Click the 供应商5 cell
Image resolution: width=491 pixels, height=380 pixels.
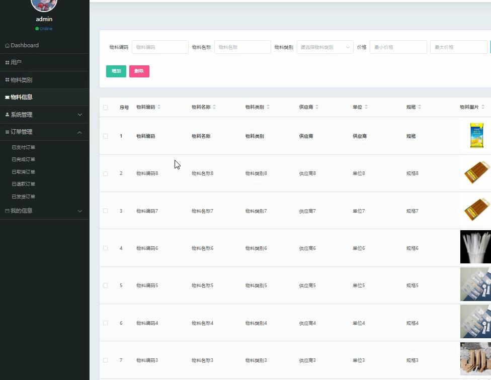307,286
